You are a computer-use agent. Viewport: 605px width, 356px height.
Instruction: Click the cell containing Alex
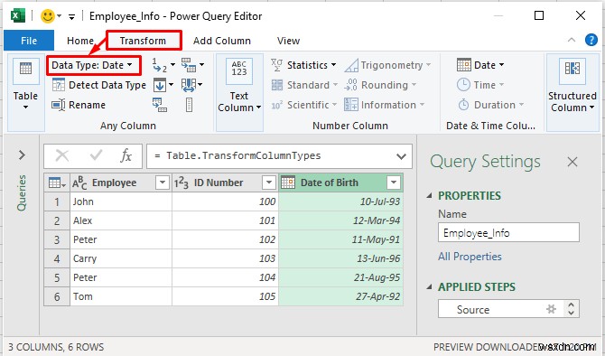pos(121,220)
